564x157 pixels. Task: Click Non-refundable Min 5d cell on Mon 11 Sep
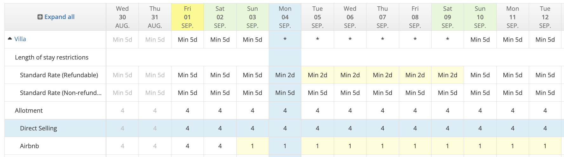tap(513, 93)
